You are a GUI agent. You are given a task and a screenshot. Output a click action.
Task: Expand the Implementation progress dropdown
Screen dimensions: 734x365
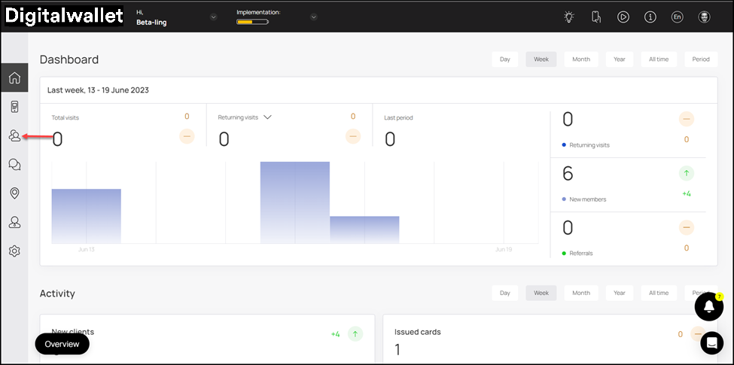(313, 17)
